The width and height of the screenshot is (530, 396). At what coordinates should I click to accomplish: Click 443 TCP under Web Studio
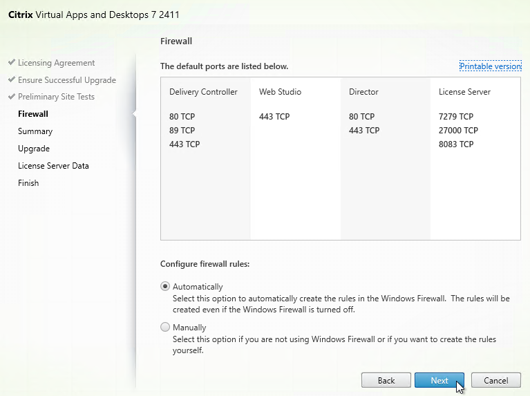(x=274, y=117)
